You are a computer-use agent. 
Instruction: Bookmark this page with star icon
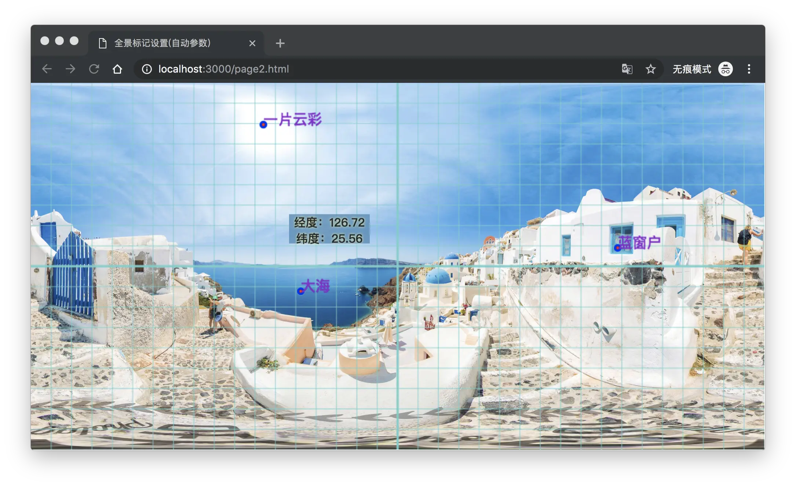(x=650, y=69)
